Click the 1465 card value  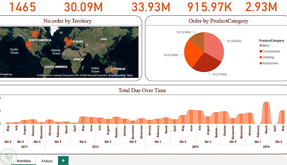click(x=23, y=7)
